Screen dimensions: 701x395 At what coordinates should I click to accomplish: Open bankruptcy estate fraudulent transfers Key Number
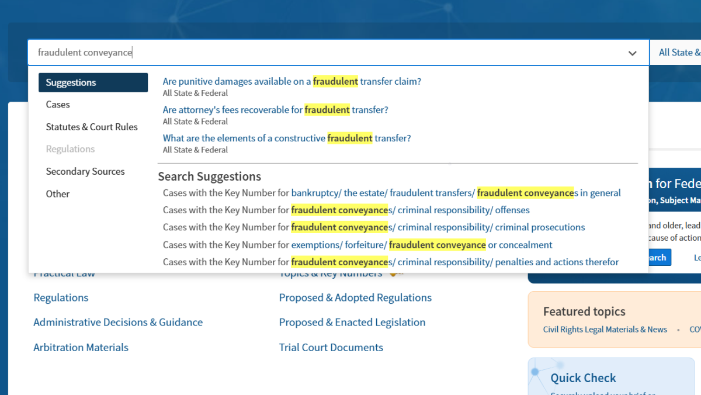[x=456, y=193]
